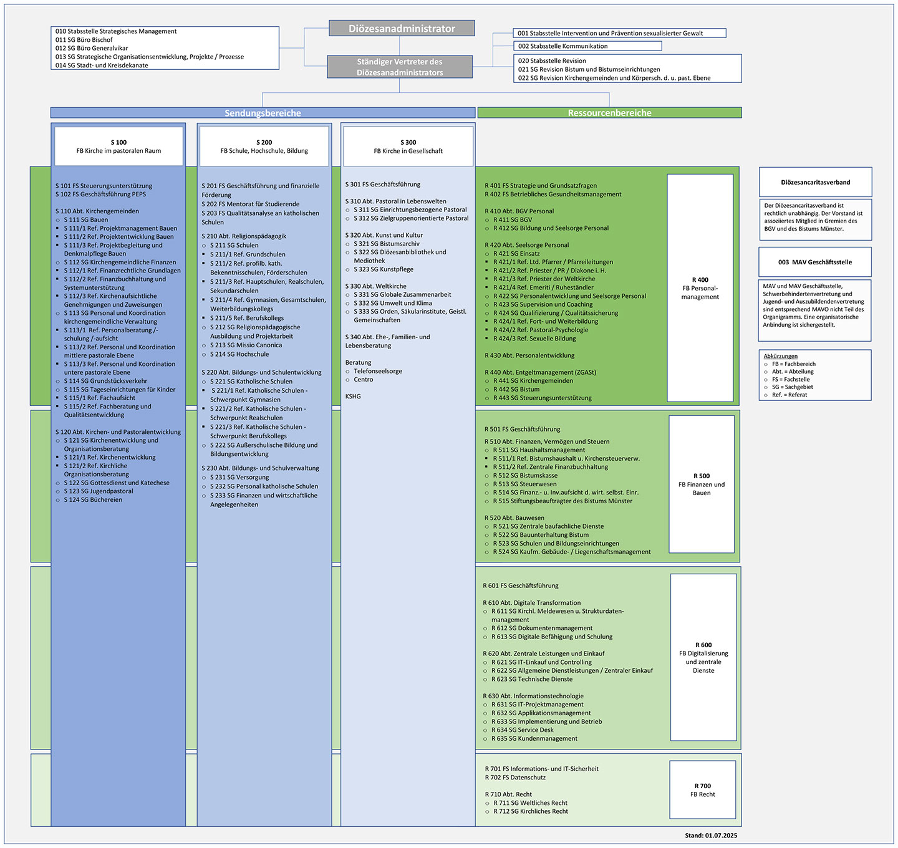
Task: Open the R 600 FB Digitalisierung box
Action: click(x=703, y=658)
